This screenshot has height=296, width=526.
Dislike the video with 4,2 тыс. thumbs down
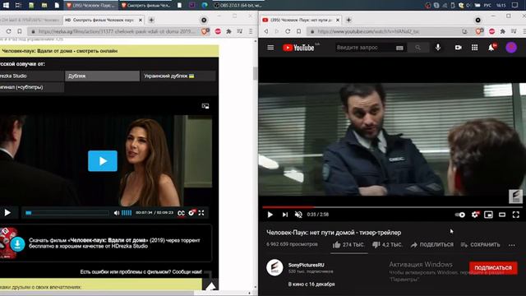click(387, 245)
